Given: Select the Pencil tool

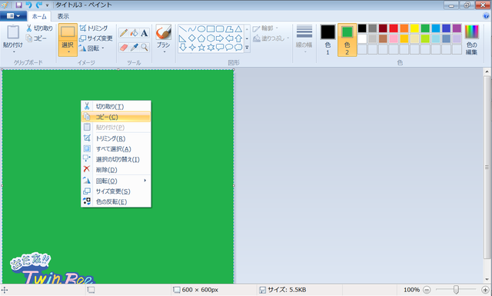Looking at the screenshot, I should [x=124, y=32].
